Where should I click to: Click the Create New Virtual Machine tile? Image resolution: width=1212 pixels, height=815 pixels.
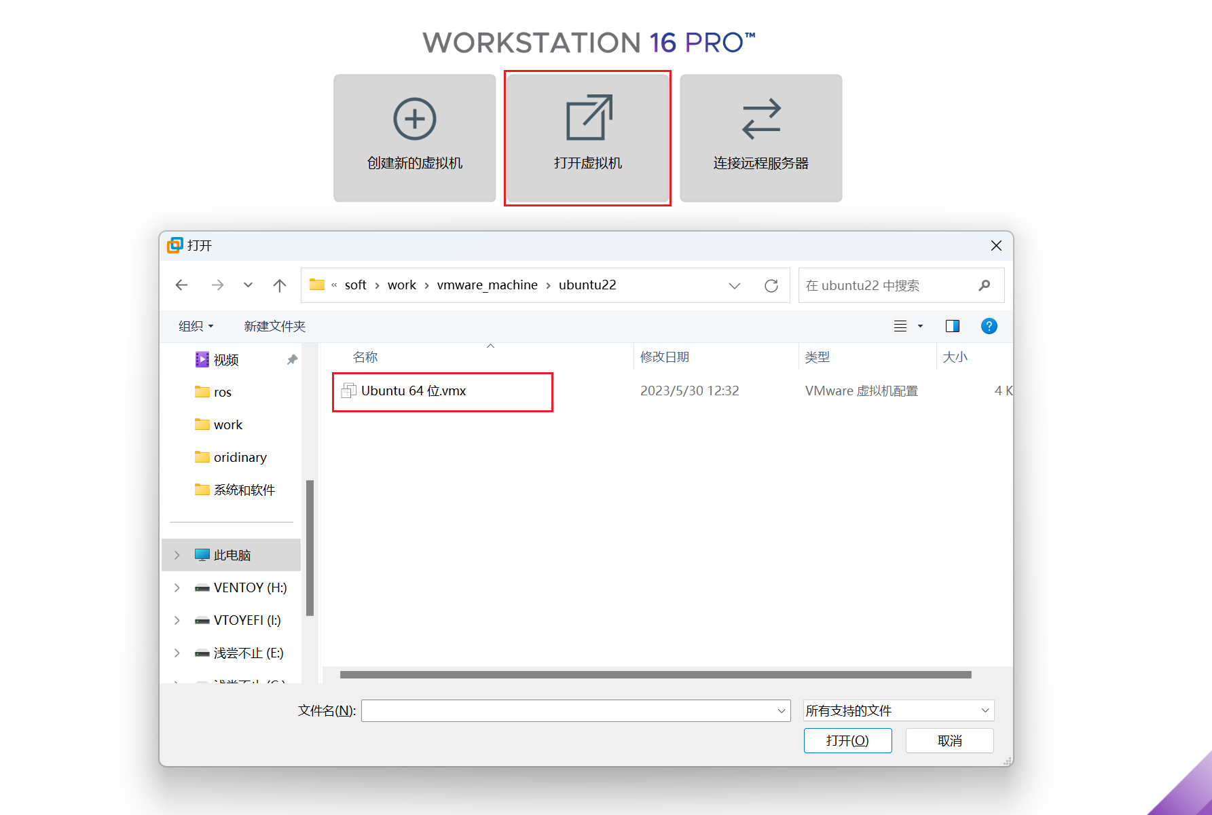[415, 138]
